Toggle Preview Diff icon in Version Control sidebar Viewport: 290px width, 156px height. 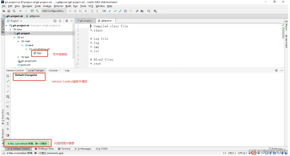coord(8,135)
